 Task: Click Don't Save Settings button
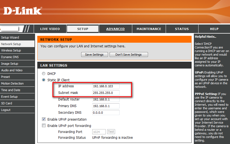point(128,55)
